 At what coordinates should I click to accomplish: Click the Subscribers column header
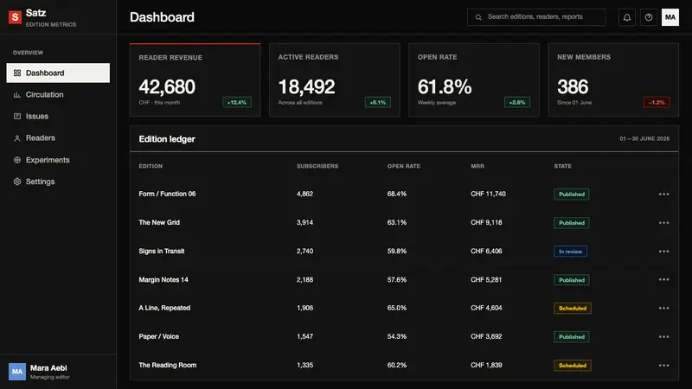(x=317, y=166)
